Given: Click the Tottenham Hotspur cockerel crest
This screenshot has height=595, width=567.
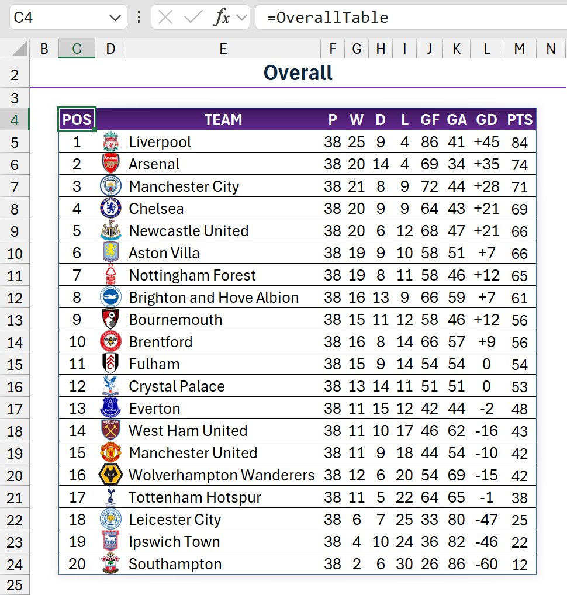Looking at the screenshot, I should tap(110, 497).
